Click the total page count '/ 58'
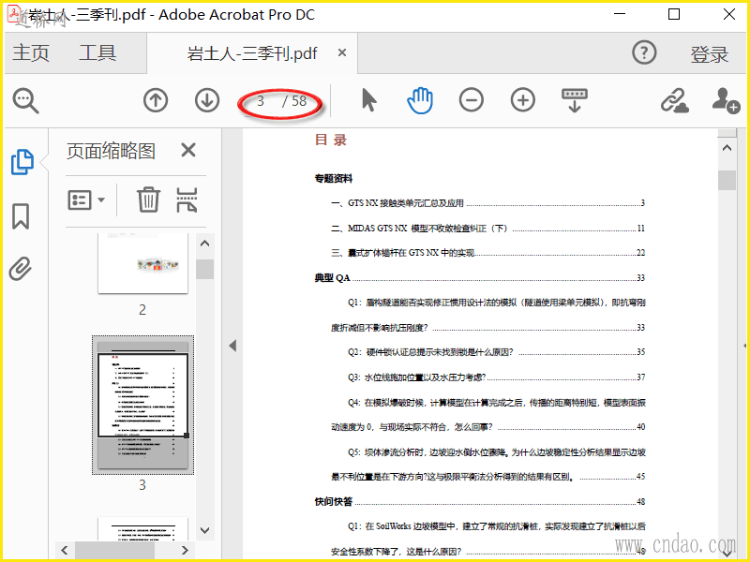This screenshot has height=562, width=750. (x=294, y=101)
